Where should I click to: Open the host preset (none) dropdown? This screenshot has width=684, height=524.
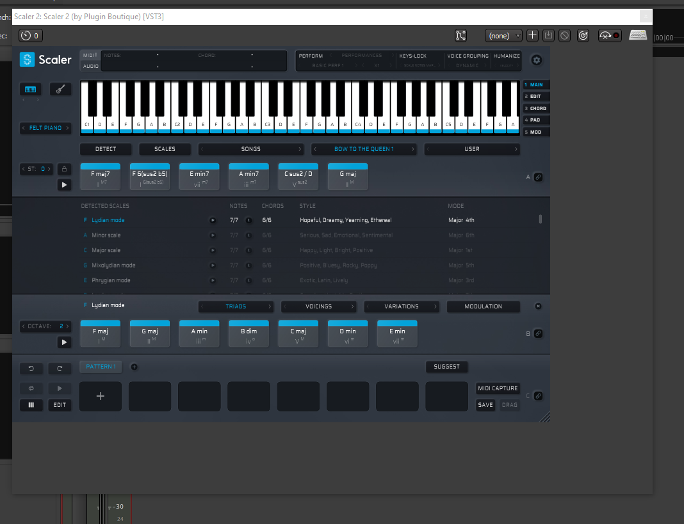click(x=503, y=36)
